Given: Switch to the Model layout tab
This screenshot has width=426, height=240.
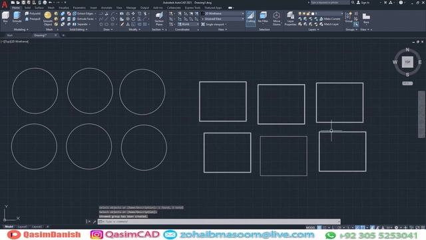Looking at the screenshot, I should point(9,227).
